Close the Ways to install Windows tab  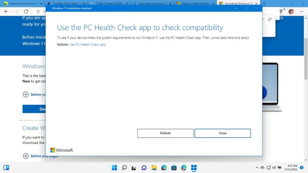[x=213, y=3]
